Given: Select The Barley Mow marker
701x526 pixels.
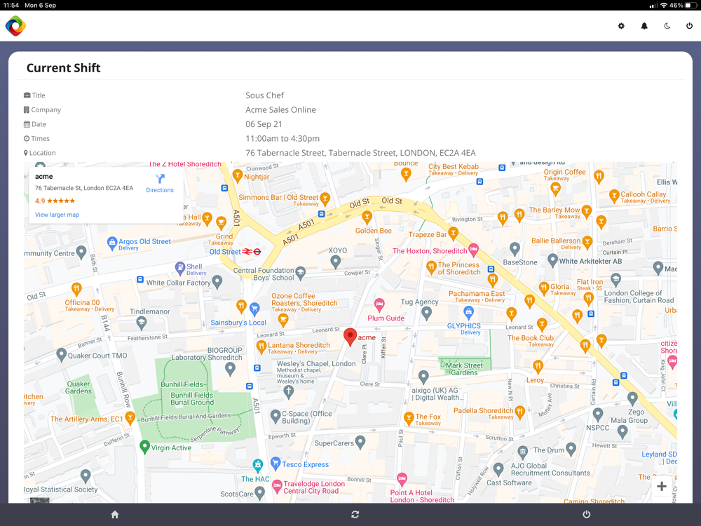Looking at the screenshot, I should point(586,211).
